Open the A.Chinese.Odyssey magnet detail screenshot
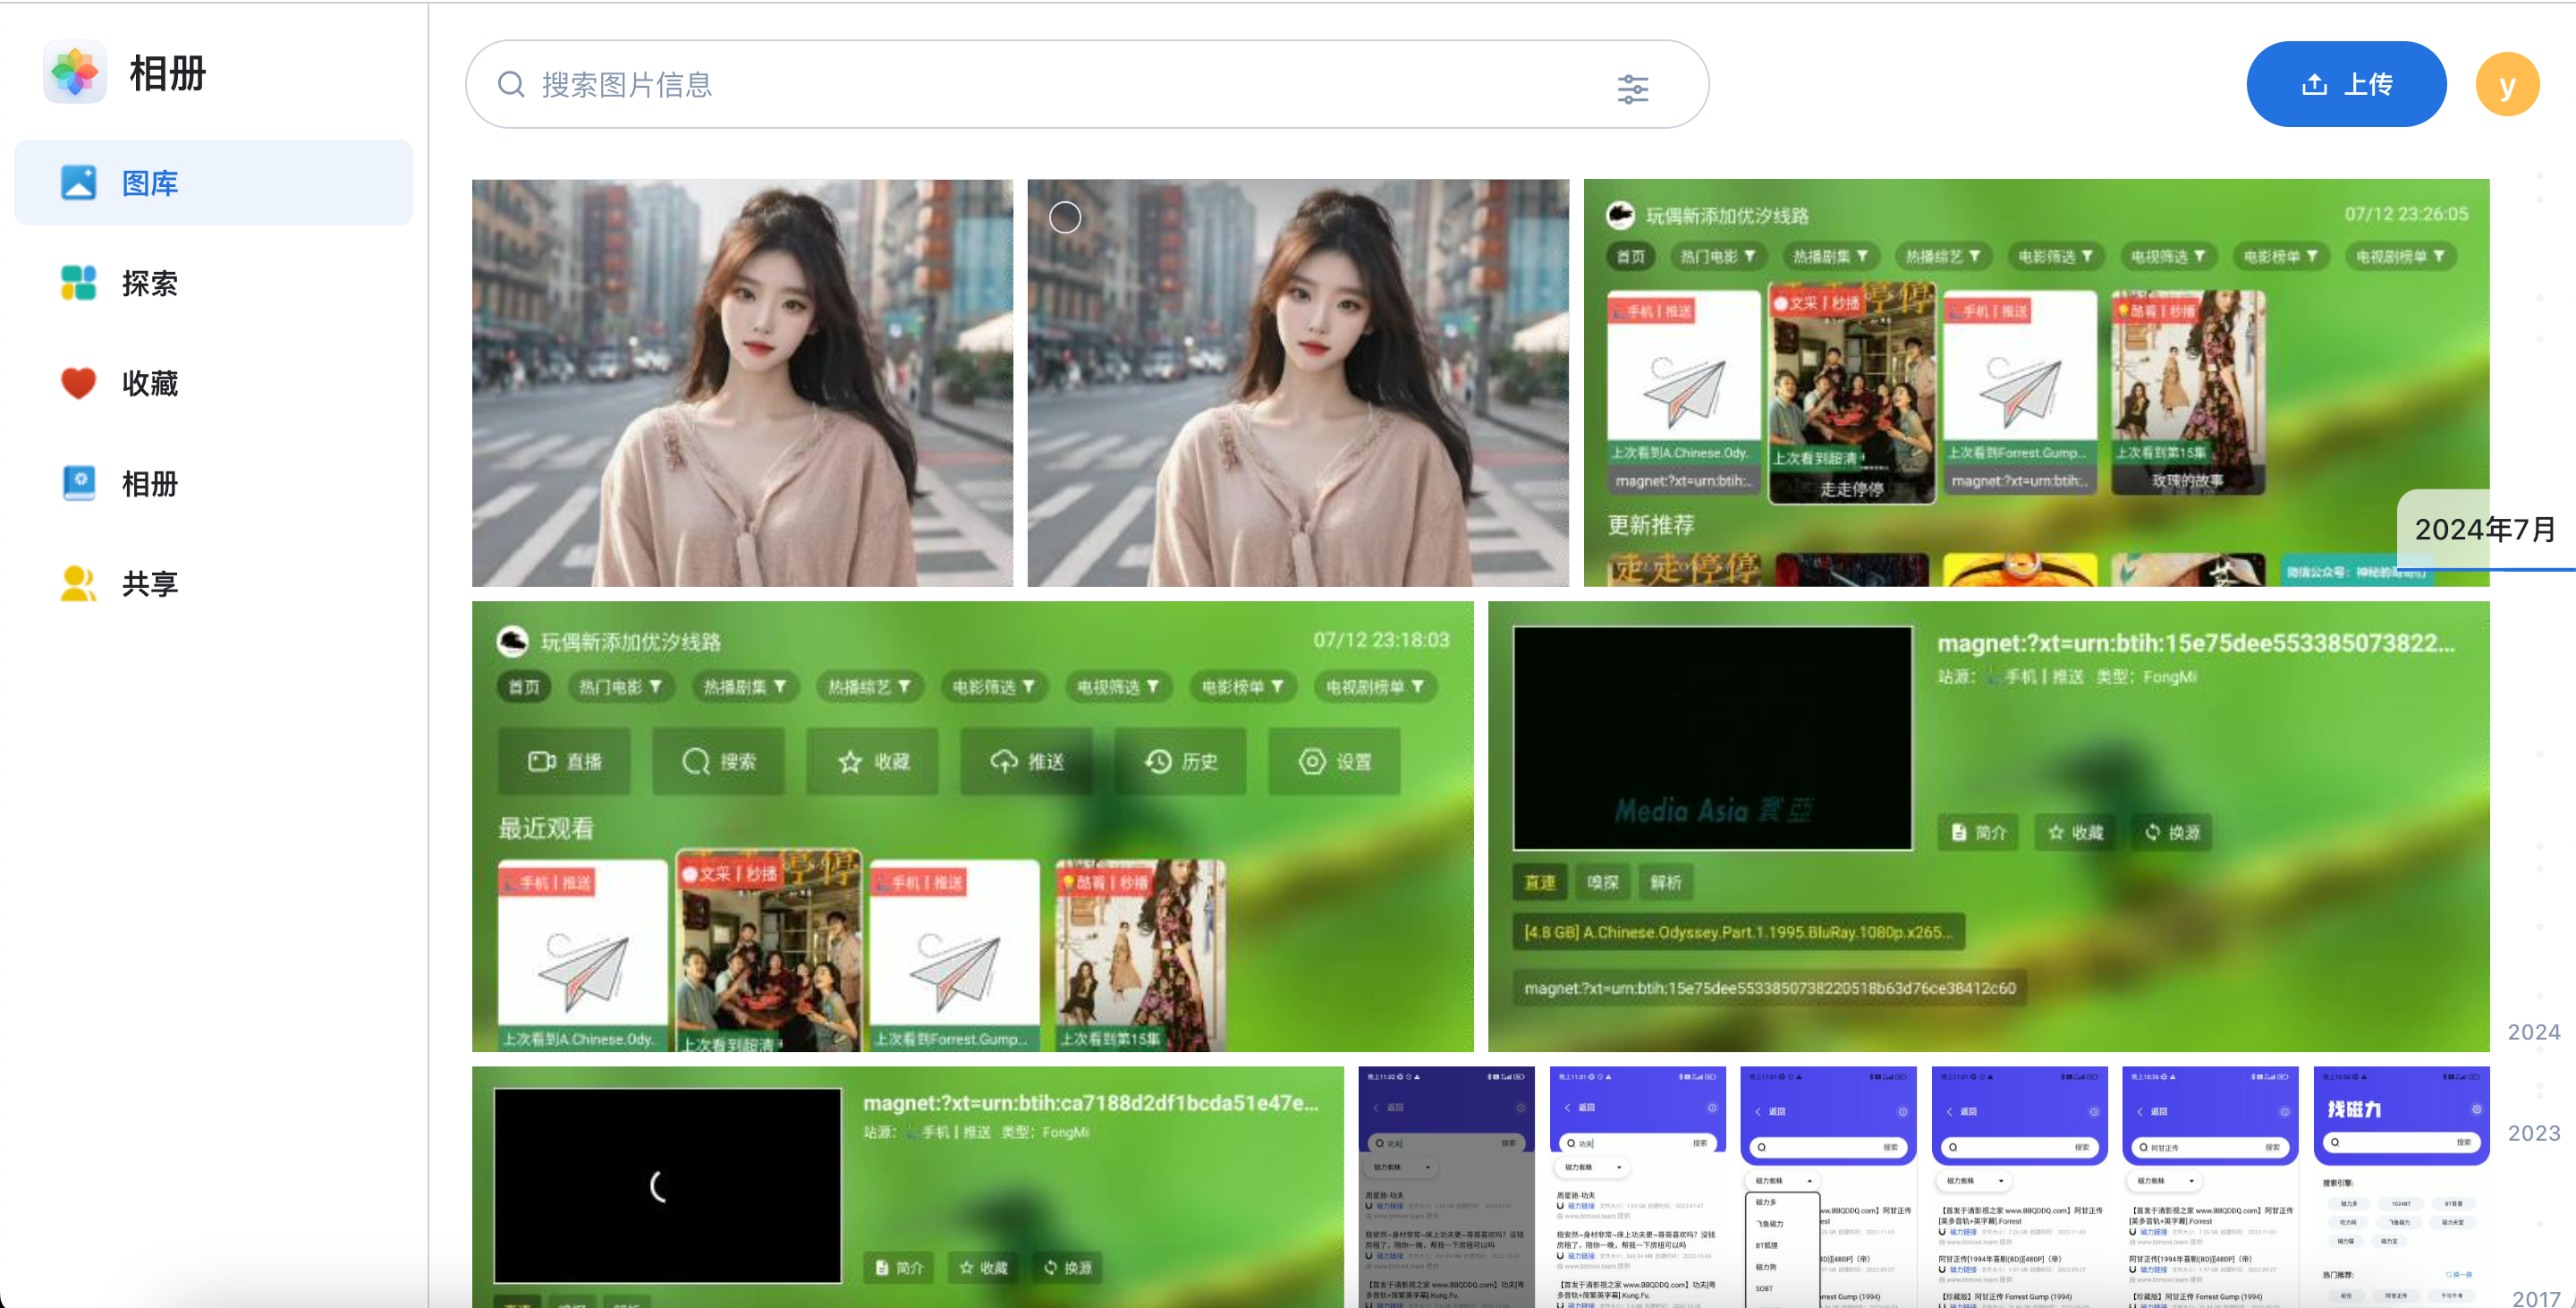 point(1988,826)
